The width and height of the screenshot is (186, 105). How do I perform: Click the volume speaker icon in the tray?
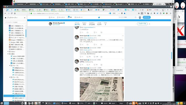click(158, 103)
